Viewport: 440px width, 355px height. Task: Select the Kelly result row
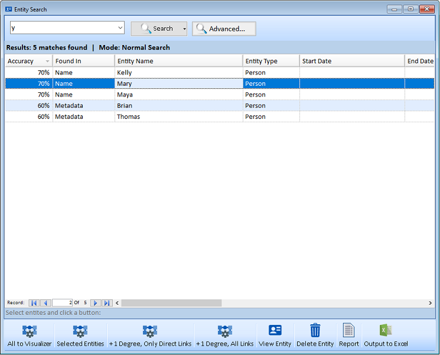[x=177, y=73]
